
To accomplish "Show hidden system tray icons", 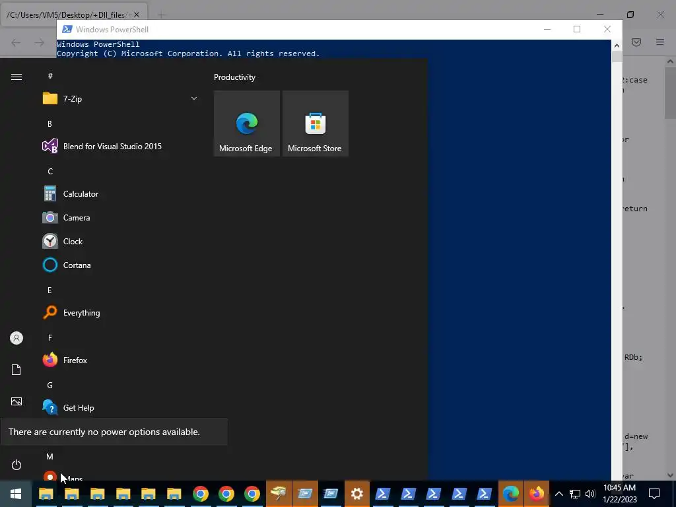I will (558, 494).
